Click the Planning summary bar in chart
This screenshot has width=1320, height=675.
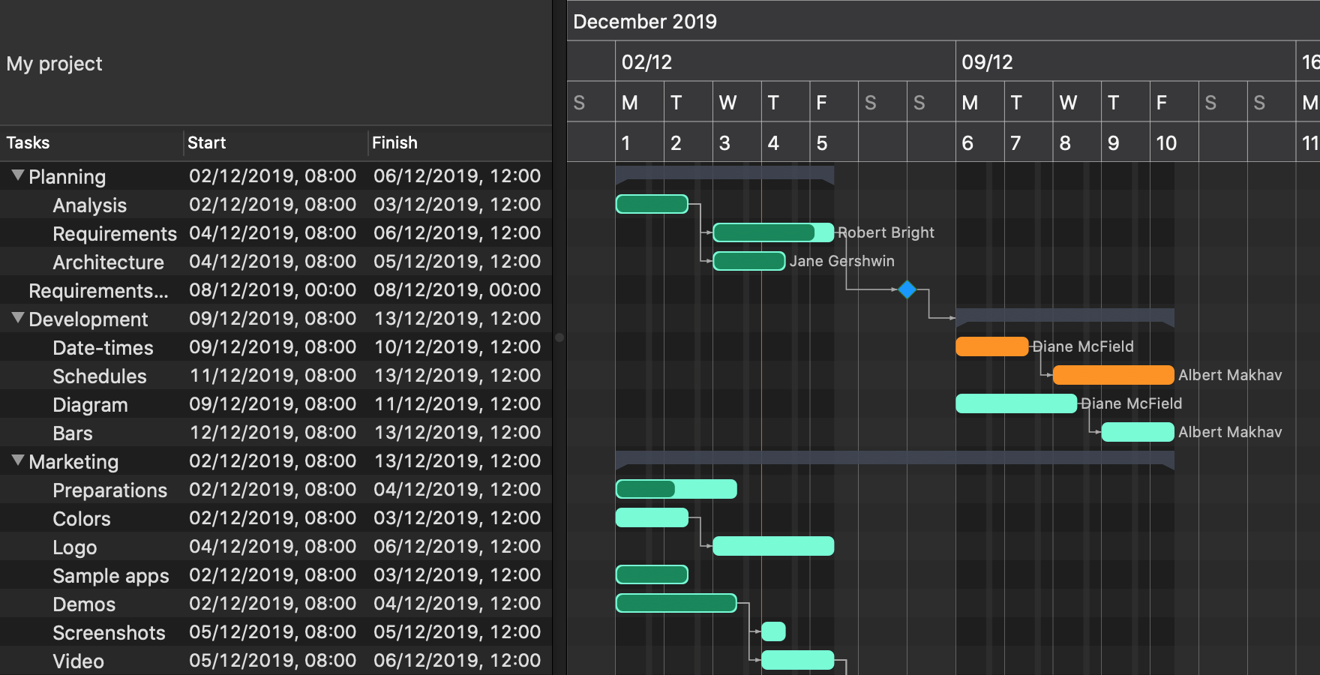[x=724, y=173]
